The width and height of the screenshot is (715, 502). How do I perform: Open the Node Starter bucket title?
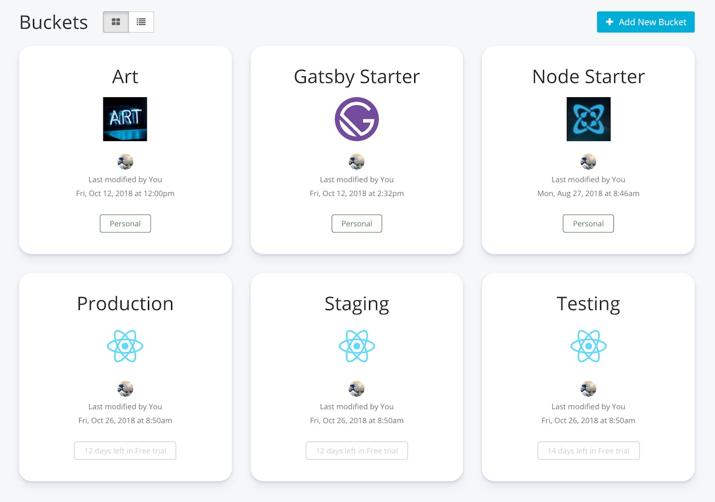click(588, 76)
